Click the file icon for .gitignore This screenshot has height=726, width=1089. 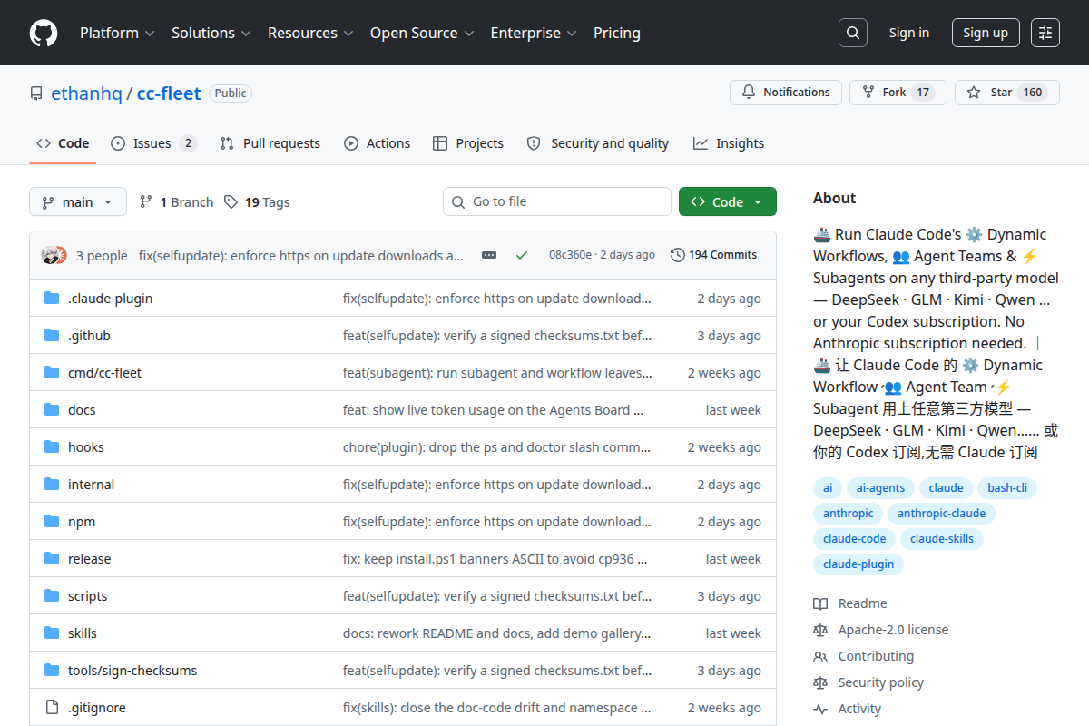52,708
